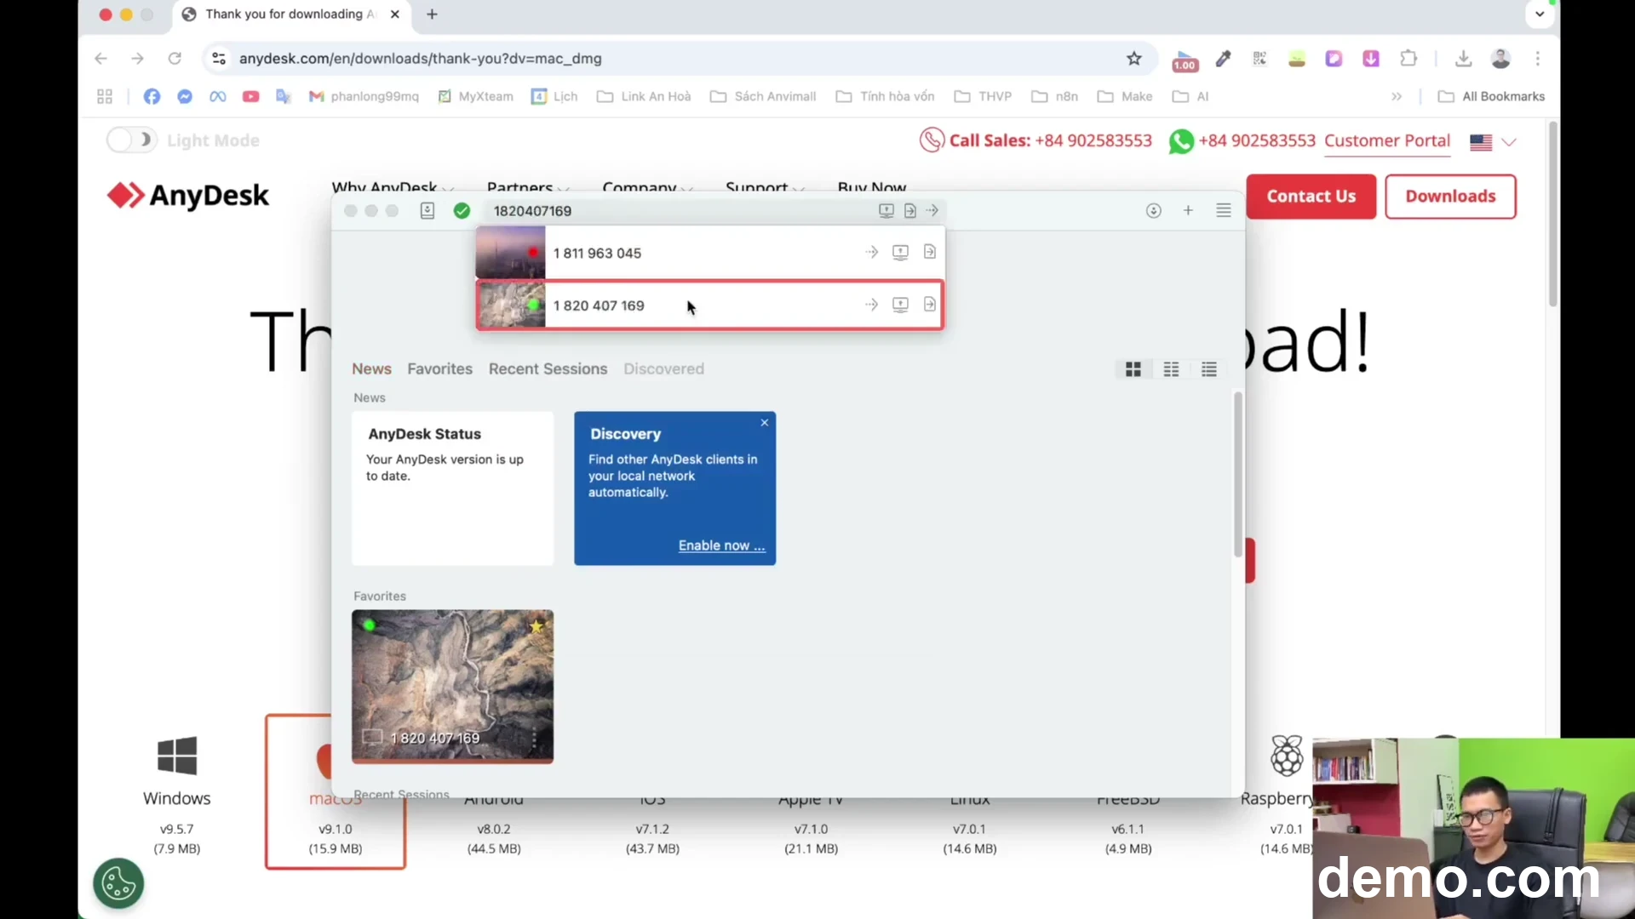Click the Contact Us button
The width and height of the screenshot is (1635, 919).
(x=1311, y=197)
